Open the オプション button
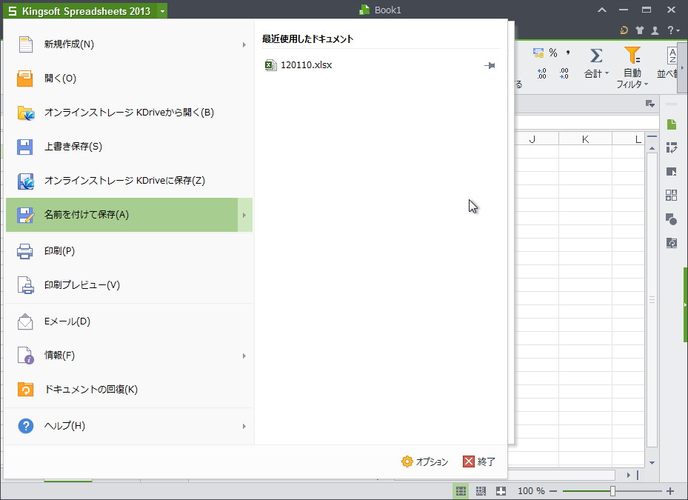688x500 pixels. (424, 461)
